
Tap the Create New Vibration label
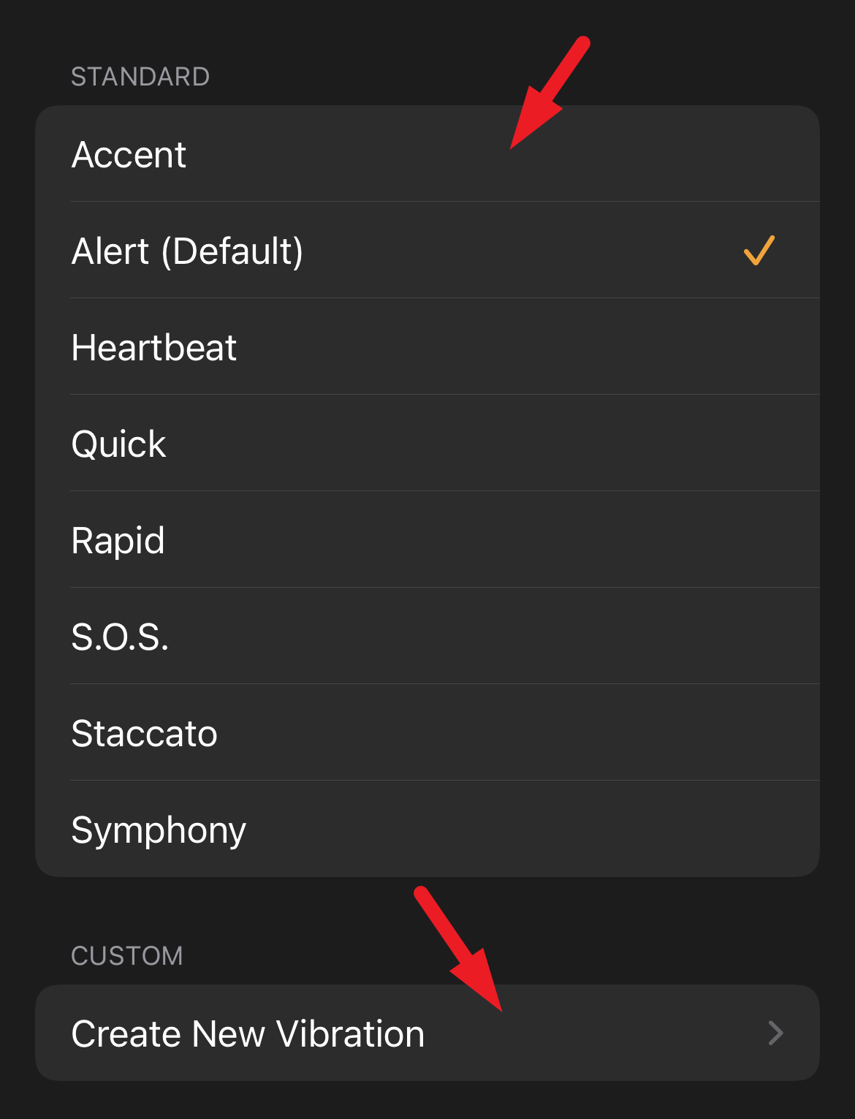pyautogui.click(x=248, y=1033)
